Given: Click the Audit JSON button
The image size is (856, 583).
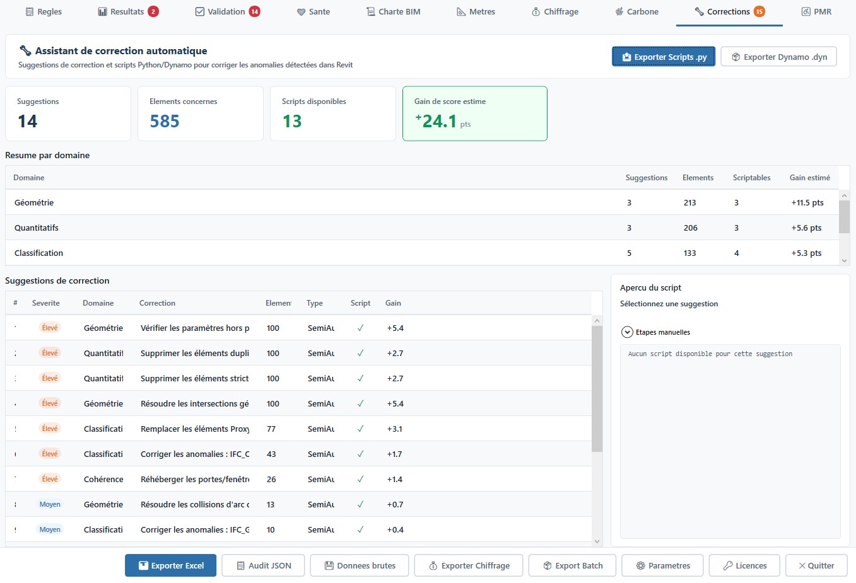Looking at the screenshot, I should point(263,565).
